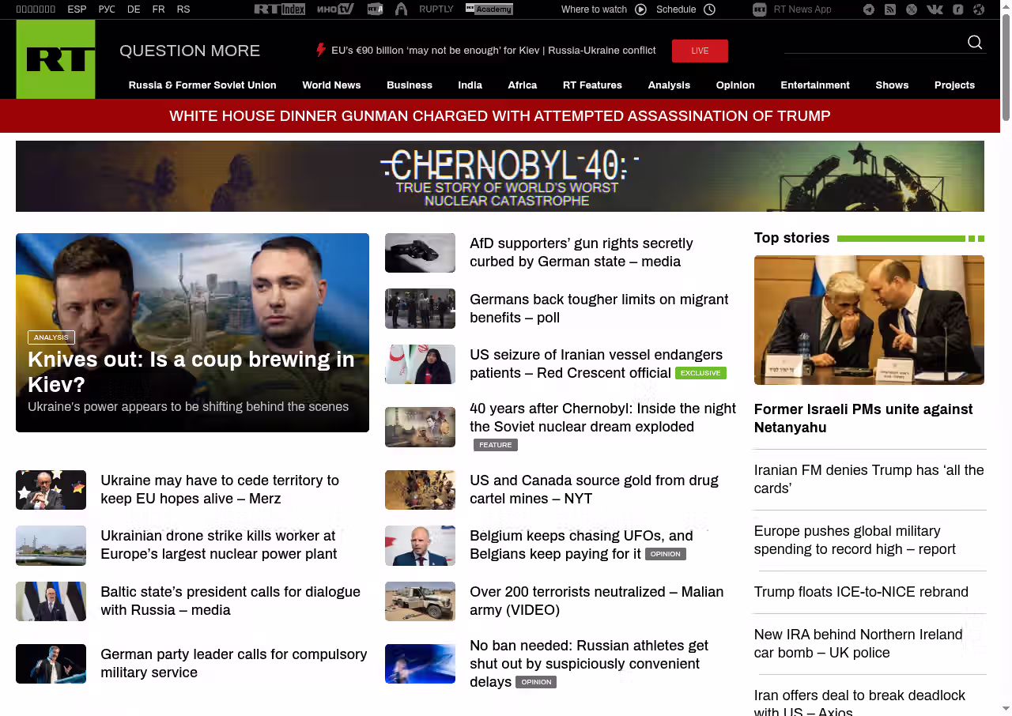This screenshot has height=716, width=1012.
Task: Switch site language to ESP
Action: point(77,9)
